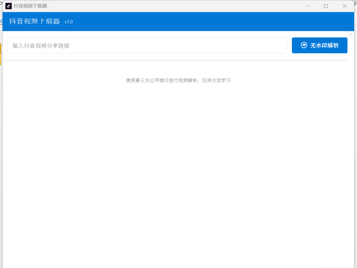Click the Douyin share link input field
The width and height of the screenshot is (357, 268).
(147, 45)
